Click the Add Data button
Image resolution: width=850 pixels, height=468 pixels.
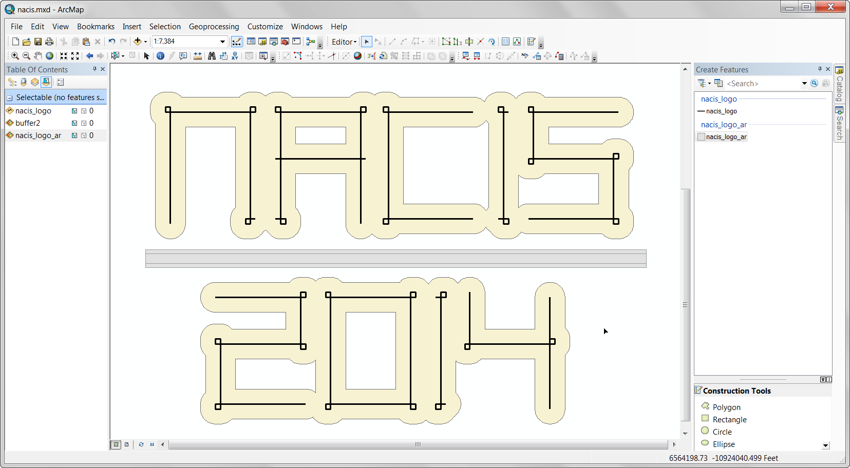pos(137,42)
